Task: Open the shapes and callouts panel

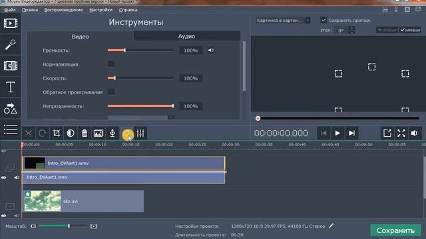Action: [11, 108]
